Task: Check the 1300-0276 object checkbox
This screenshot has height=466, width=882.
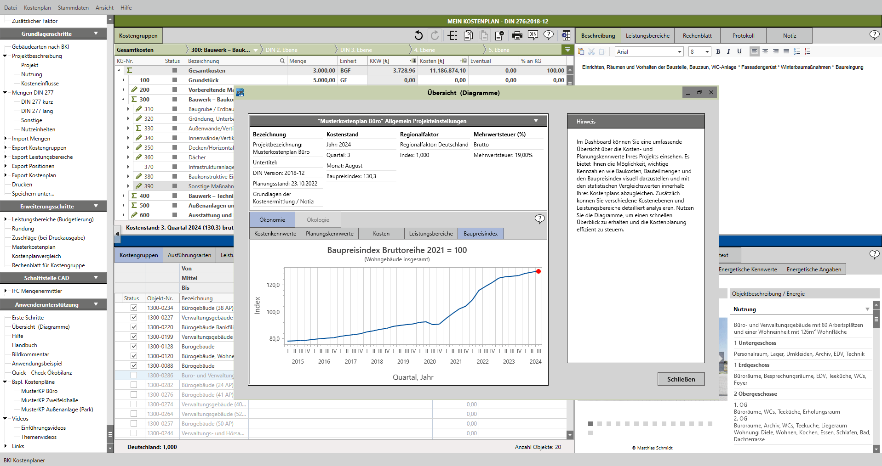Action: point(134,394)
